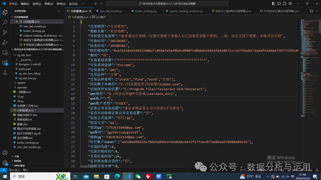Show errors and warnings in status bar
The width and height of the screenshot is (321, 180).
(14, 170)
